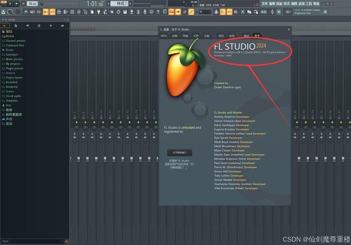Click the scissors-style icon near the microphone
Screen dimensions: 351x245
tap(138, 12)
